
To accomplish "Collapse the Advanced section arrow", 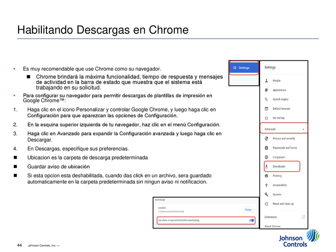I will tap(303, 129).
